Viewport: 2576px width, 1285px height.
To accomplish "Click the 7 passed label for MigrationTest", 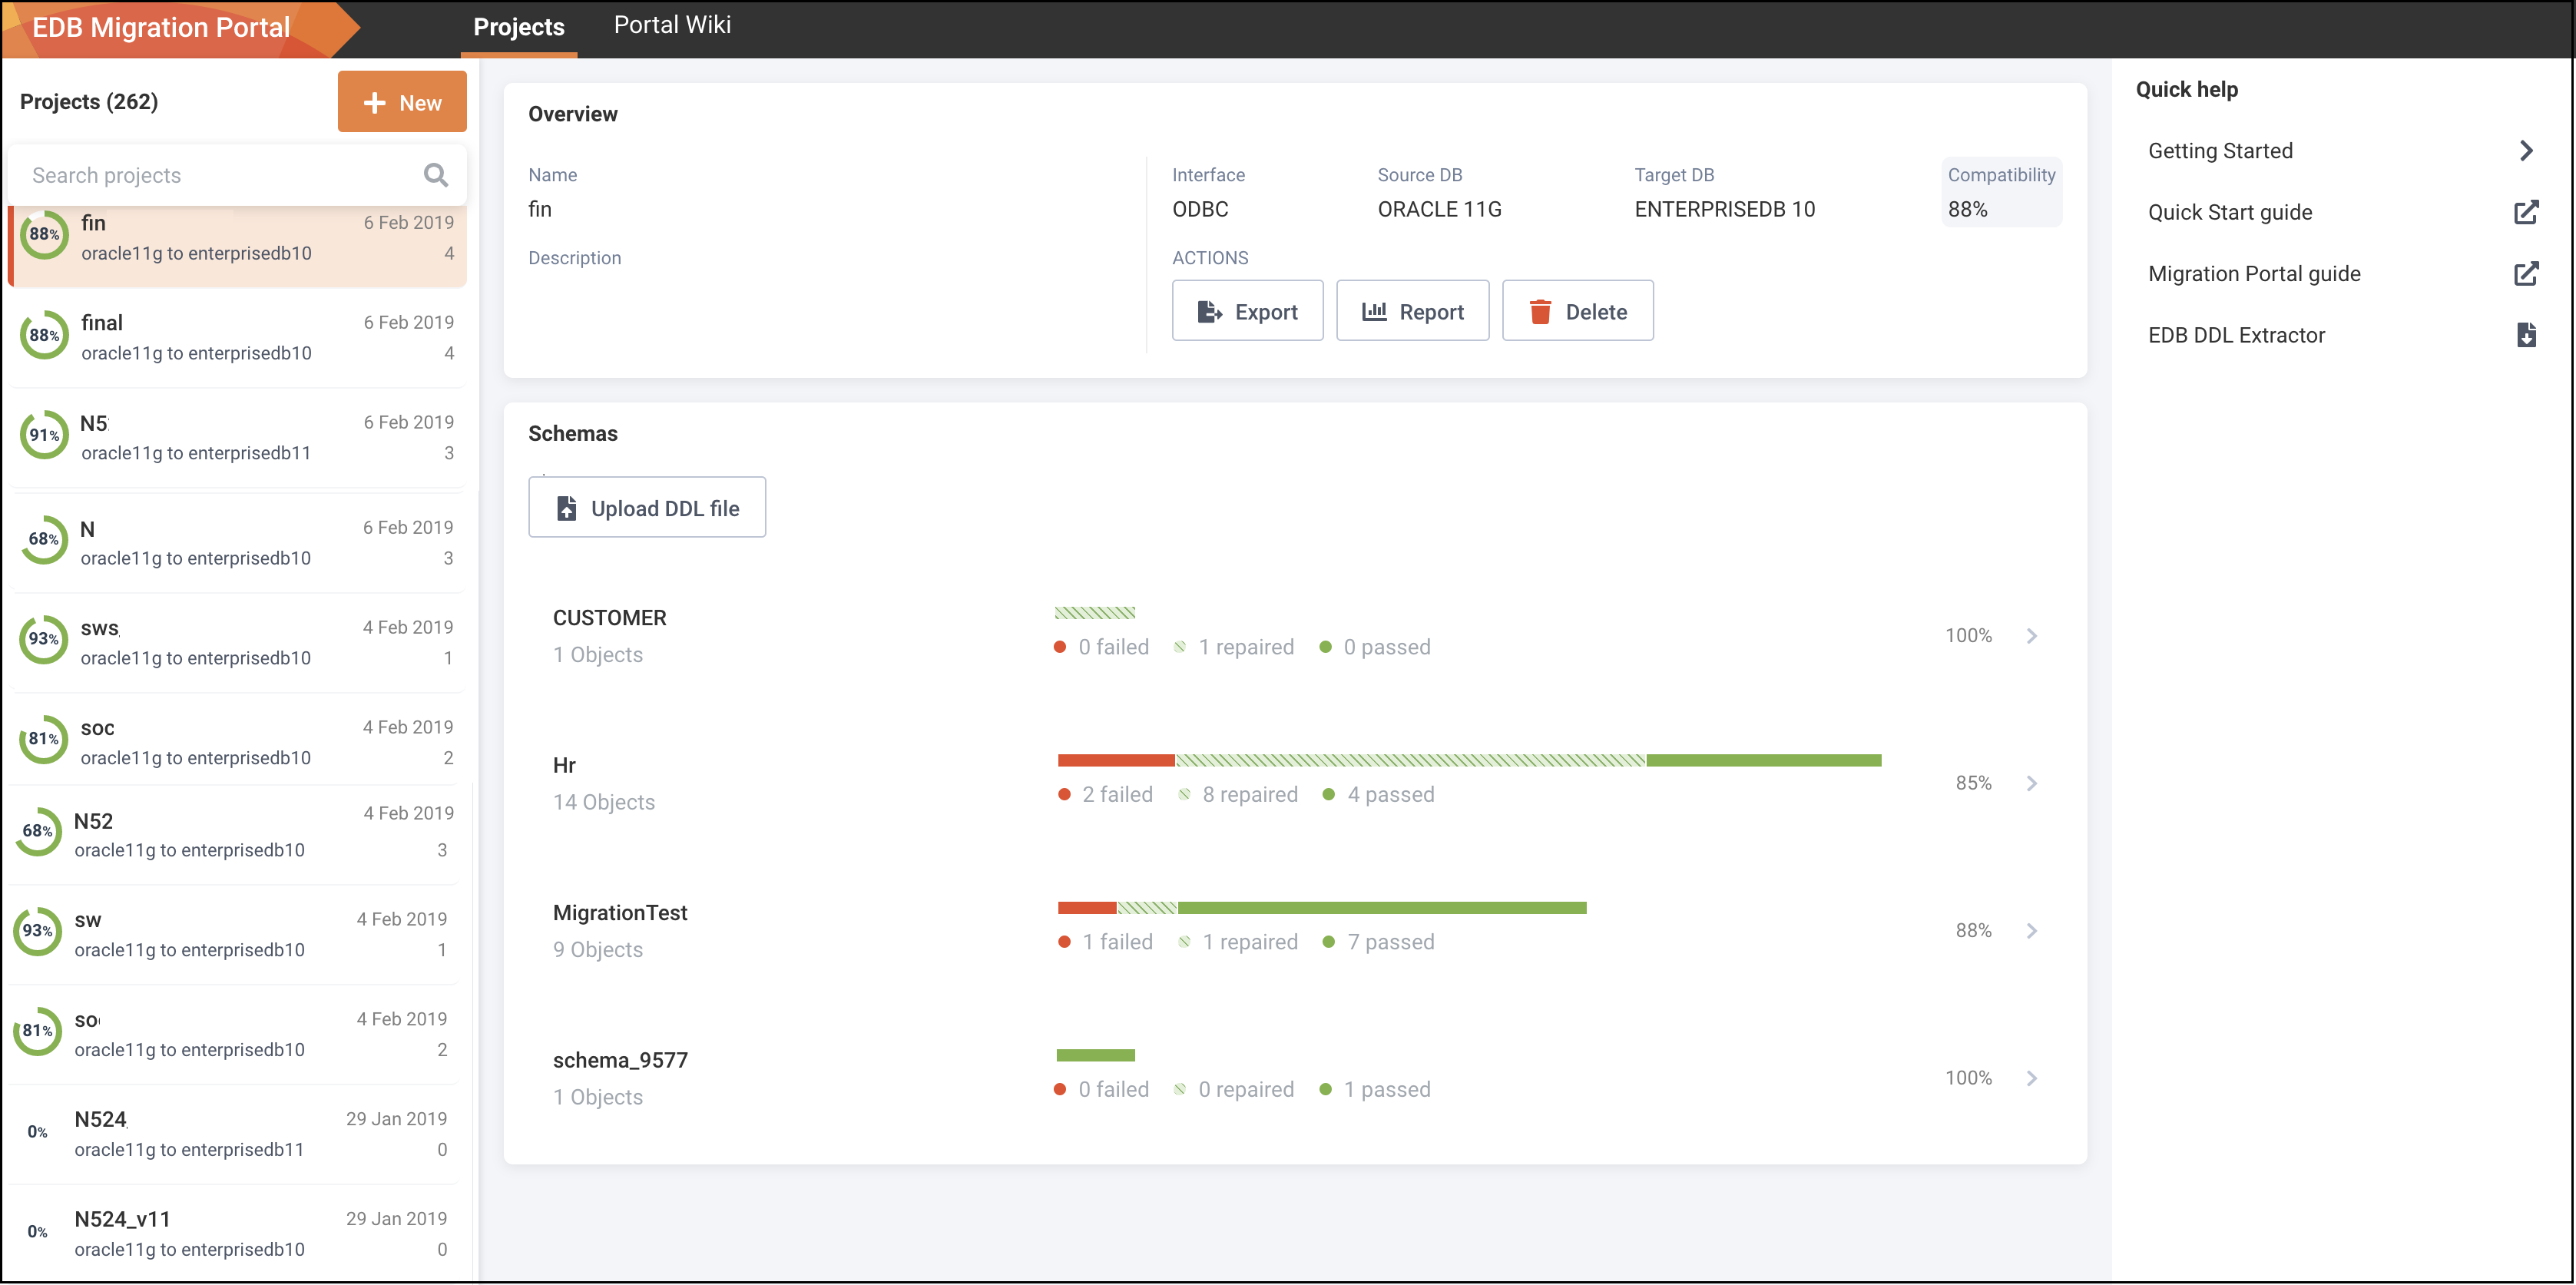I will click(1390, 942).
